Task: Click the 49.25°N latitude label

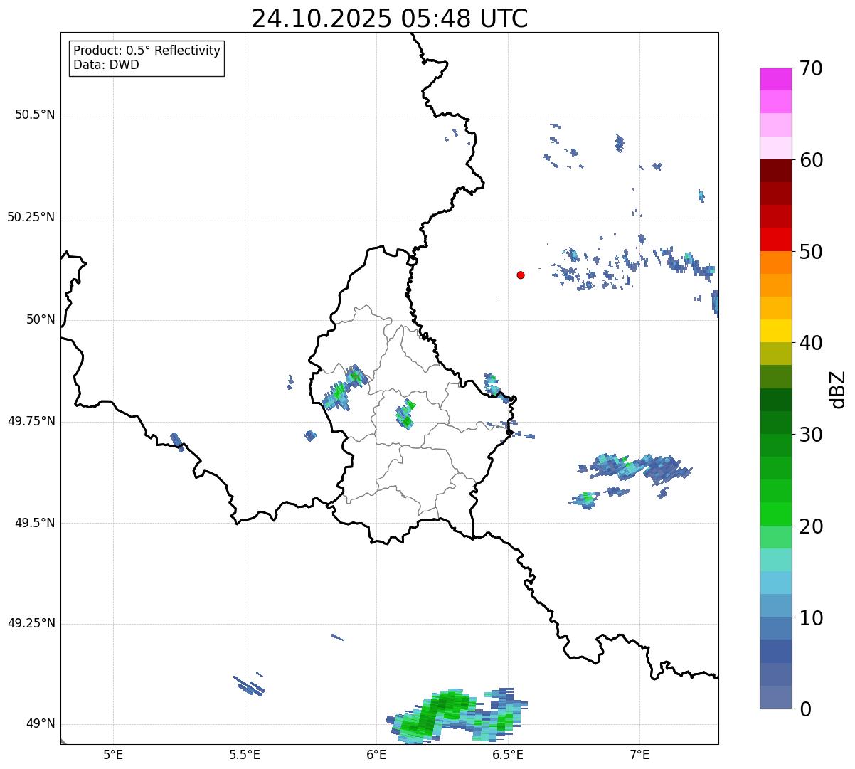Action: tap(31, 624)
